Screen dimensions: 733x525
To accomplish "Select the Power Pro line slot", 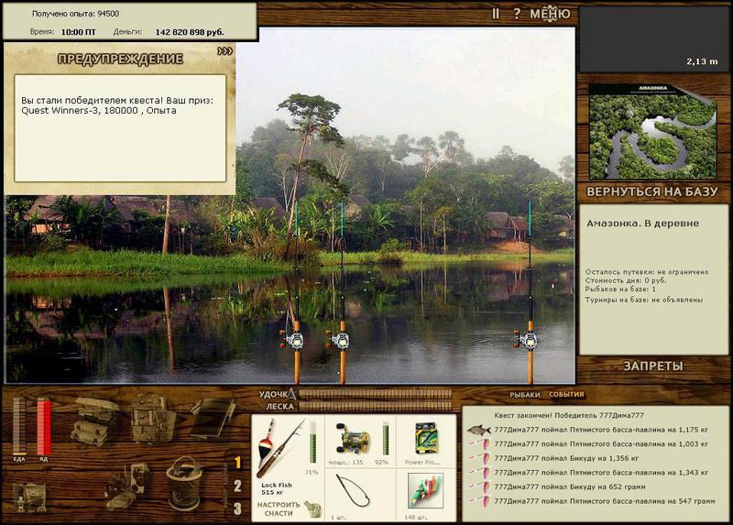I will coord(426,442).
